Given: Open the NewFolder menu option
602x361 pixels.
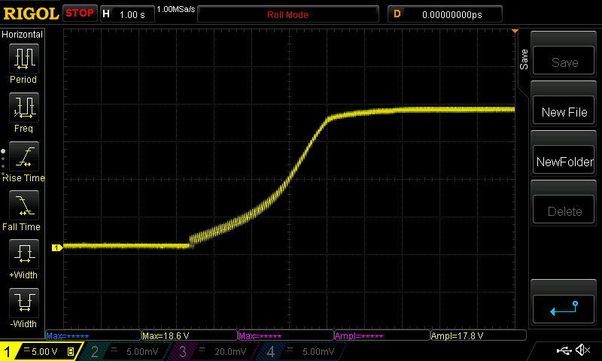Looking at the screenshot, I should point(564,162).
